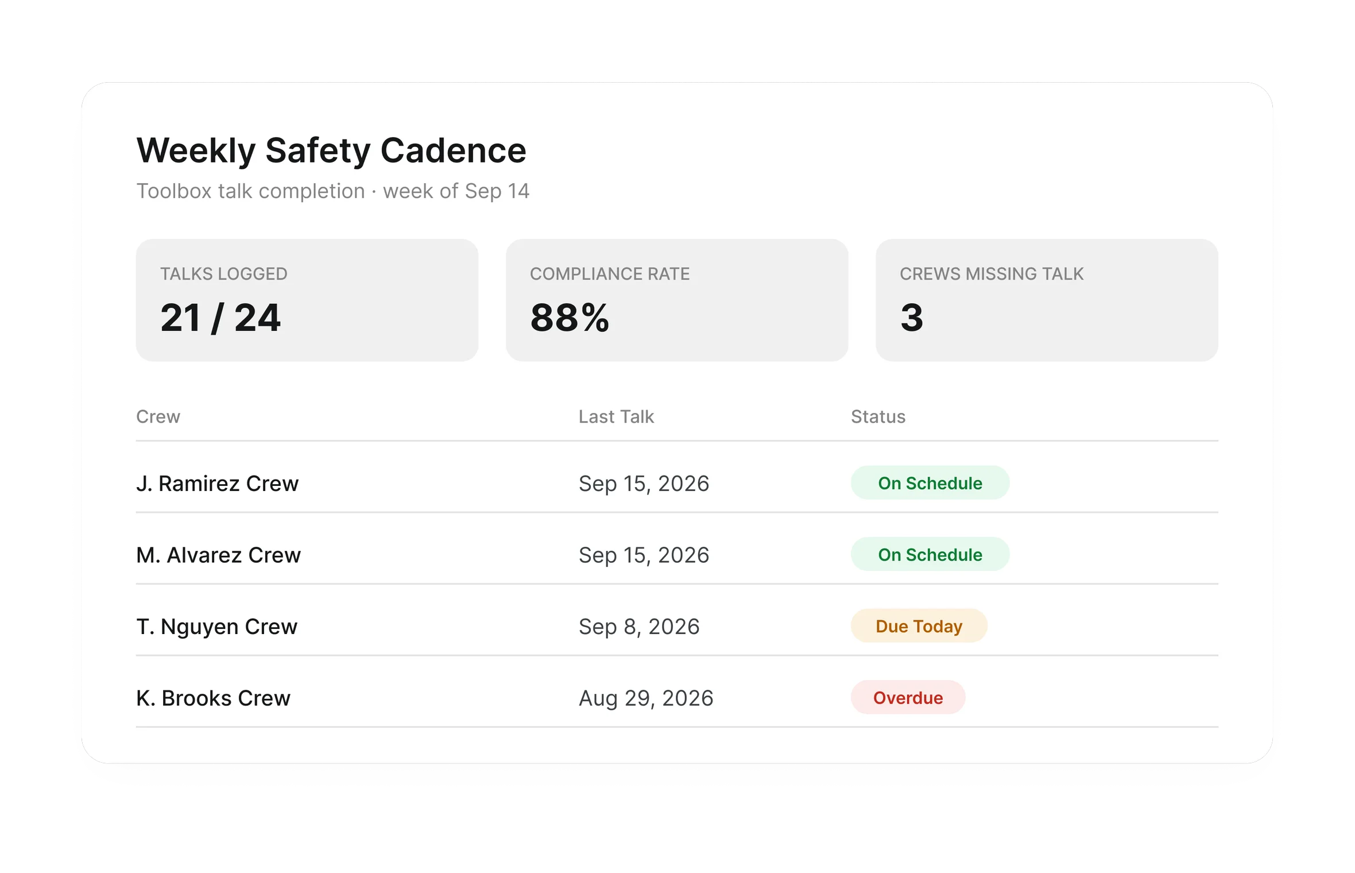Sort by the Last Talk column header
Viewport: 1355px width, 873px height.
[x=616, y=416]
